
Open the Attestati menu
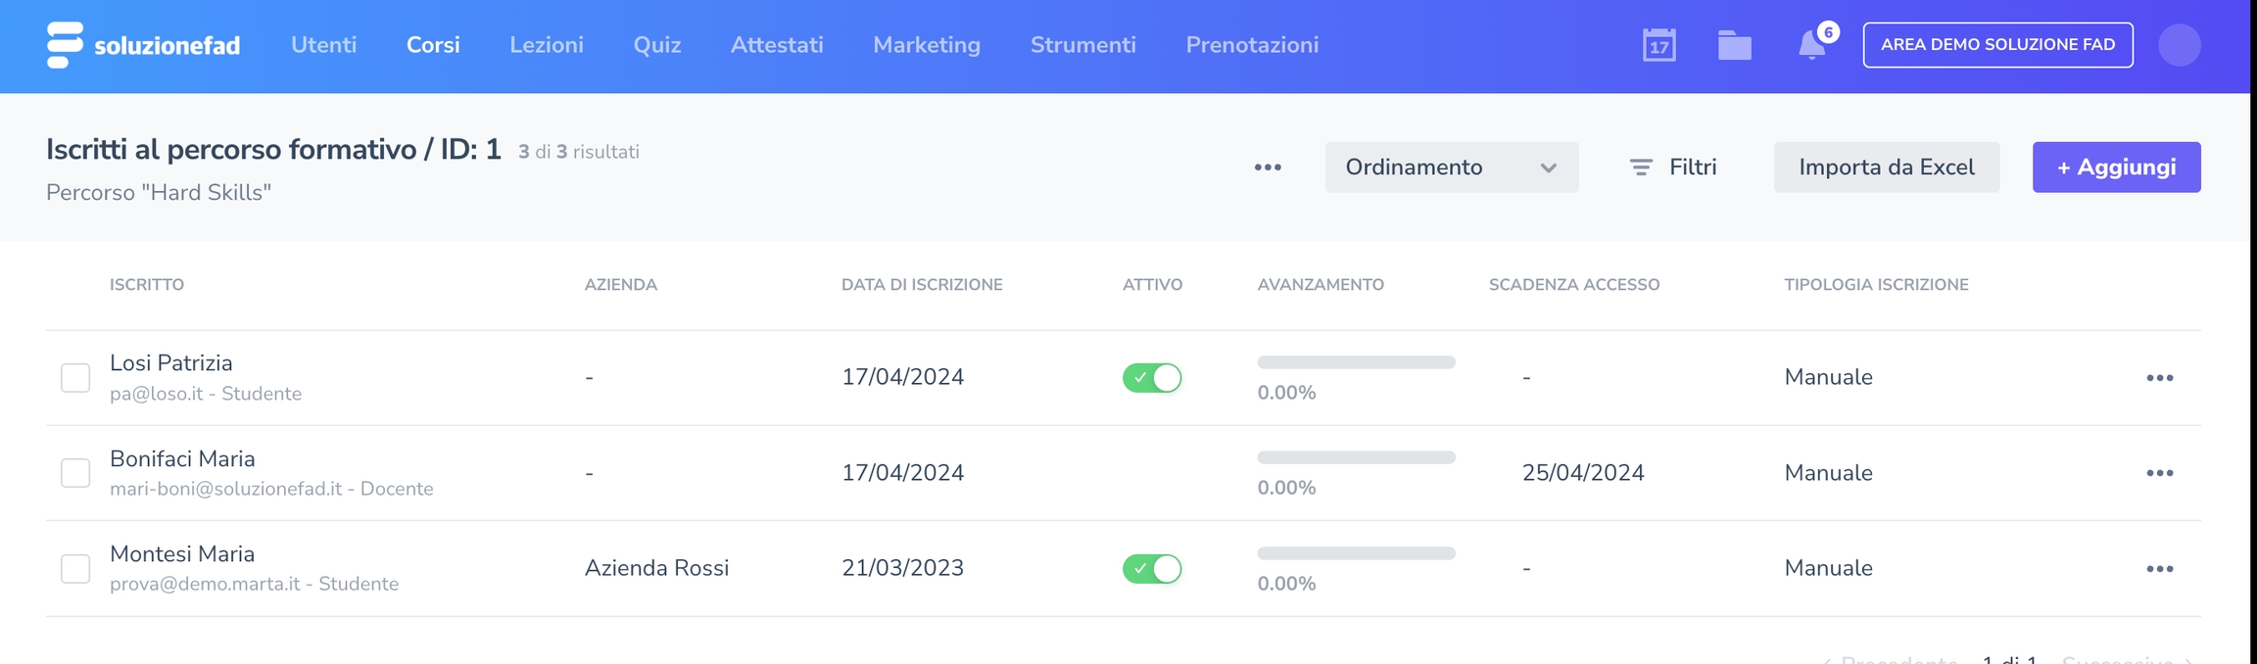pyautogui.click(x=777, y=45)
